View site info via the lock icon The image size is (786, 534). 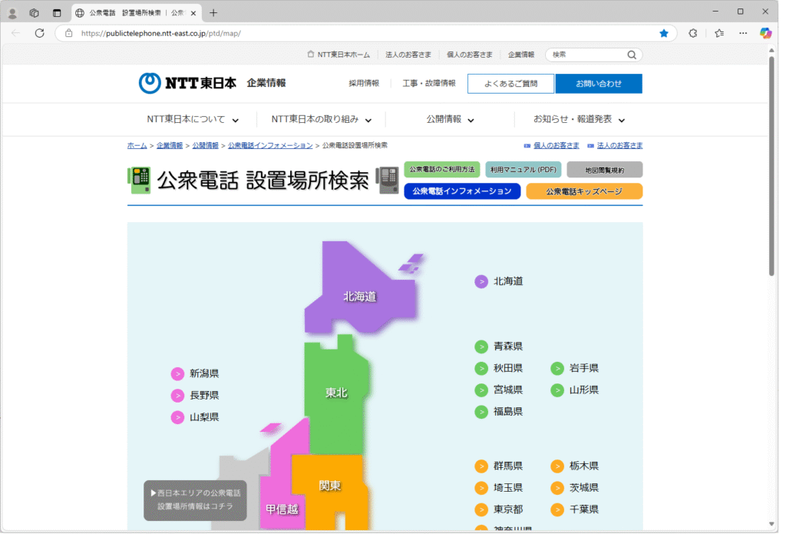[69, 34]
